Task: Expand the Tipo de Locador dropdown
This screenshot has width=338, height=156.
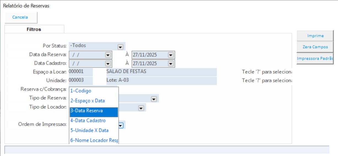Action: (x=141, y=108)
